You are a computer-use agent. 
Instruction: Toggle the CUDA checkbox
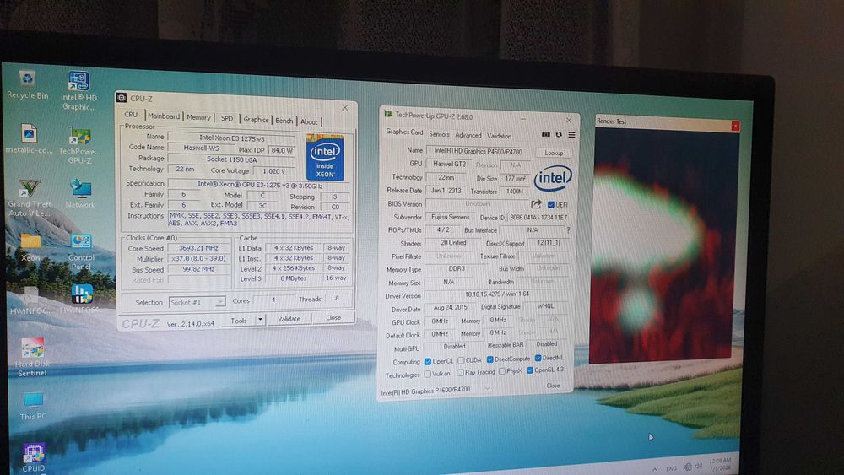coord(461,360)
